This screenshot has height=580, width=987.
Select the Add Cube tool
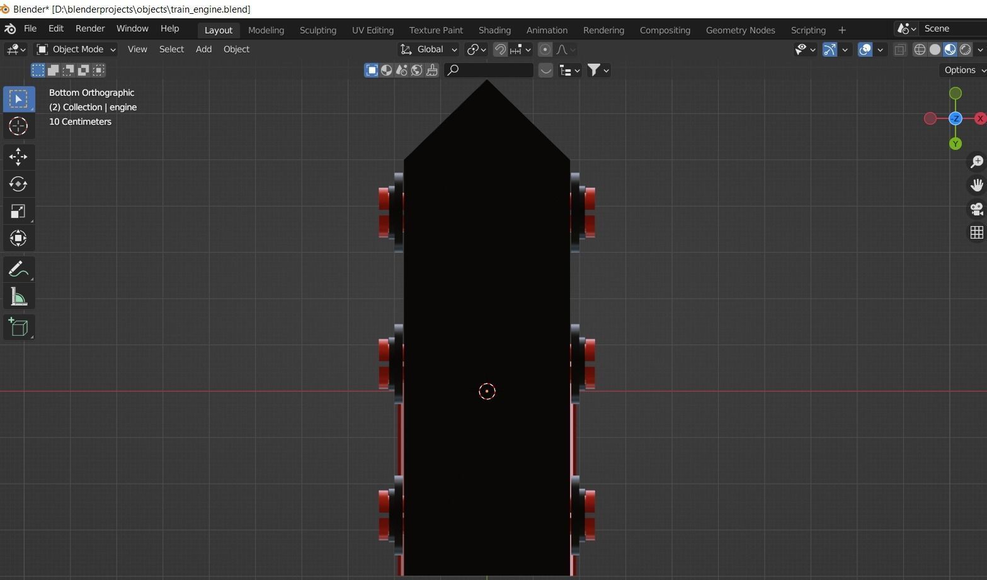18,327
